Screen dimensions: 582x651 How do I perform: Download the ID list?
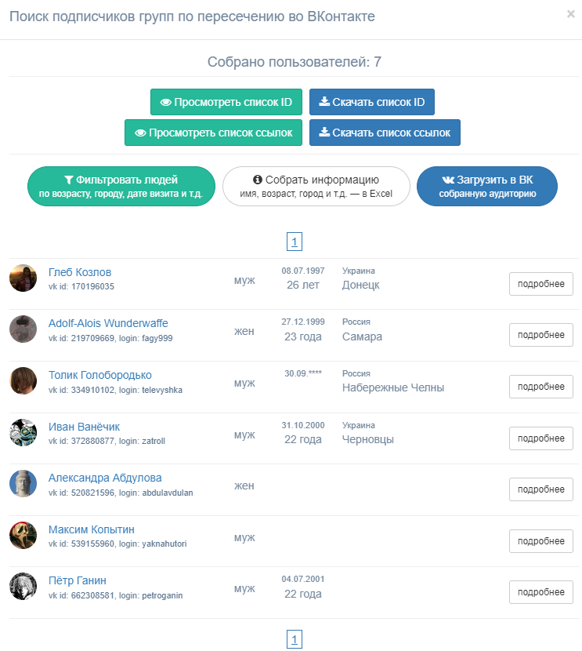(372, 103)
